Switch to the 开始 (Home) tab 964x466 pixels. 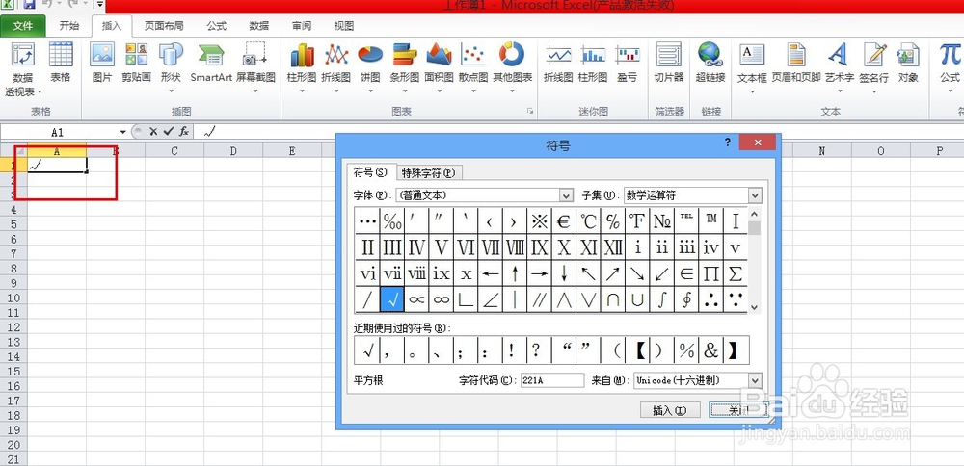click(x=68, y=26)
